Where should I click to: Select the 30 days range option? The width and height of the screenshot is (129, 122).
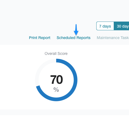(121, 26)
